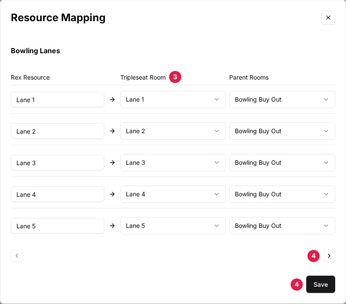Screen dimensions: 346x304
Task: Expand Parent Rooms dropdown in Lane 4 row
Action: 282,194
